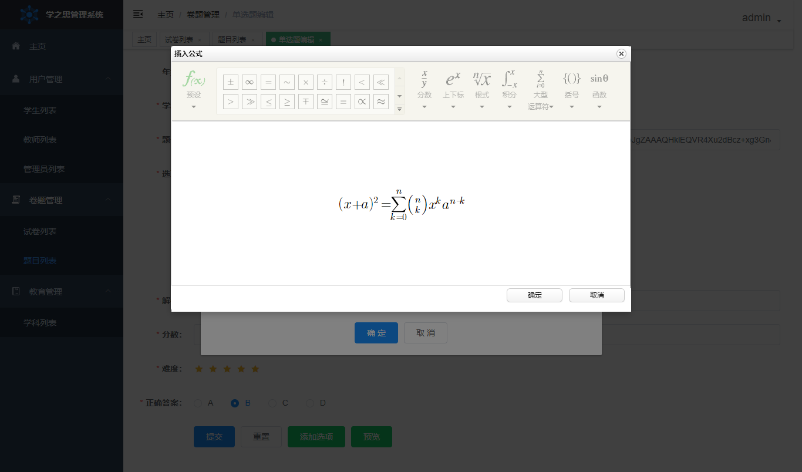Insert the plus-minus (±) symbol
This screenshot has height=472, width=802.
pos(231,83)
